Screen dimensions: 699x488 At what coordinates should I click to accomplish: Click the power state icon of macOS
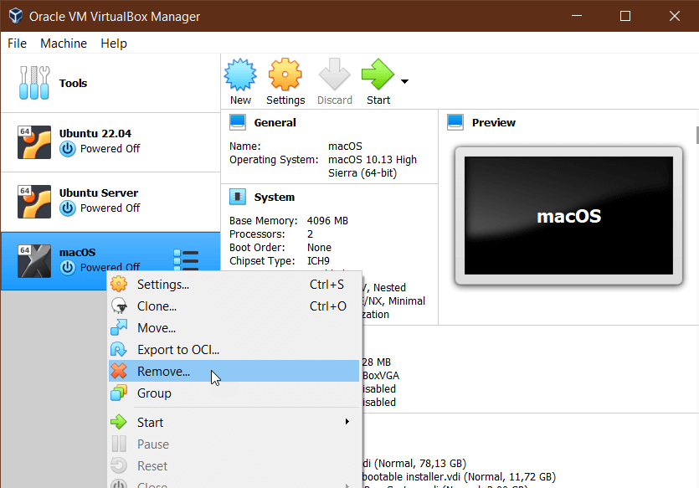click(68, 267)
